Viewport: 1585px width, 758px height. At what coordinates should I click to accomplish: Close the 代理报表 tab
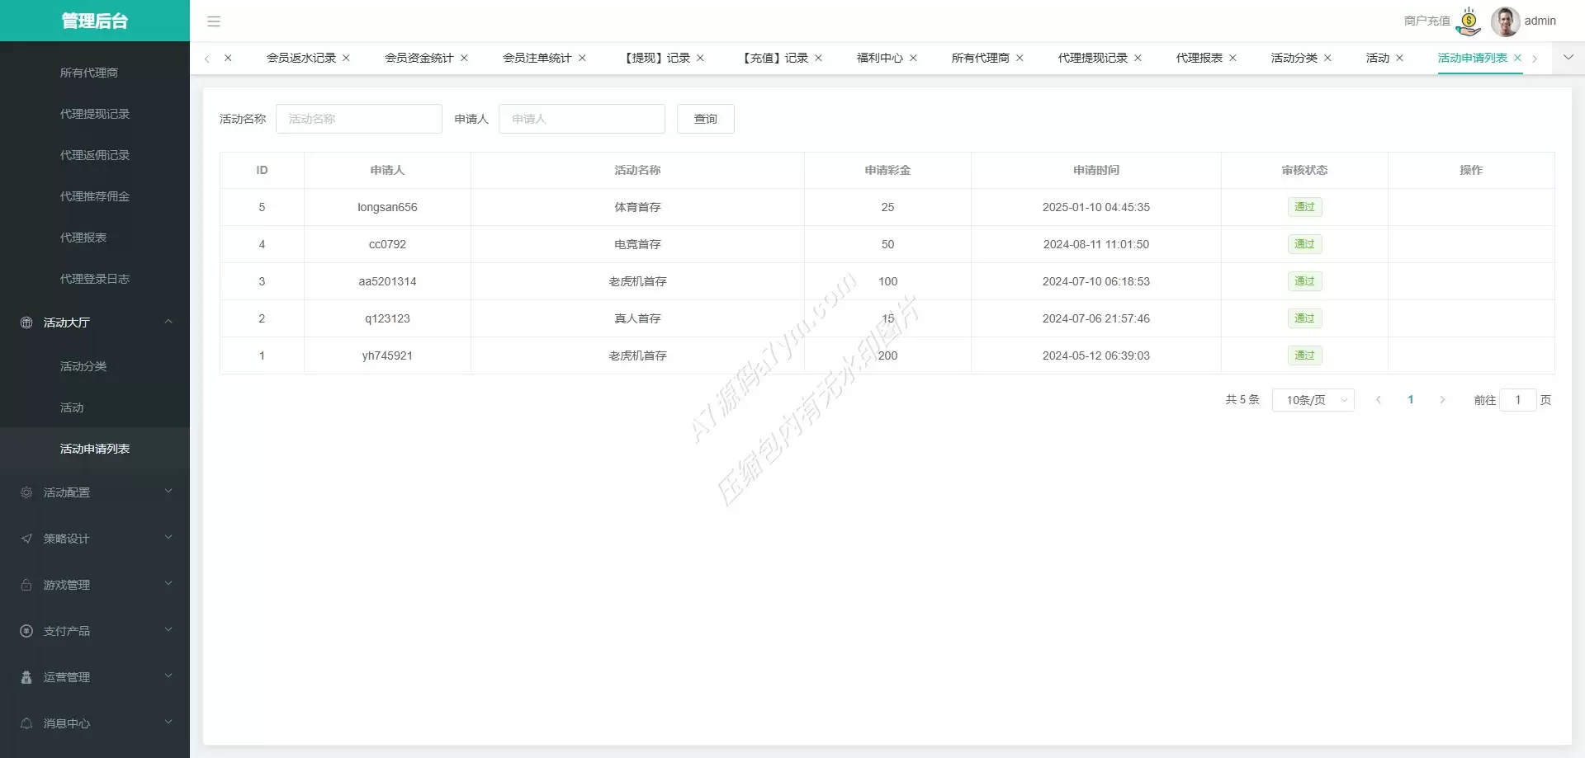[x=1233, y=58]
